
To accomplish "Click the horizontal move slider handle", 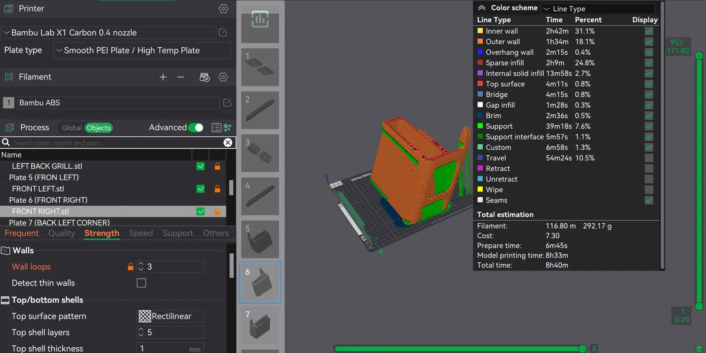I will point(582,349).
